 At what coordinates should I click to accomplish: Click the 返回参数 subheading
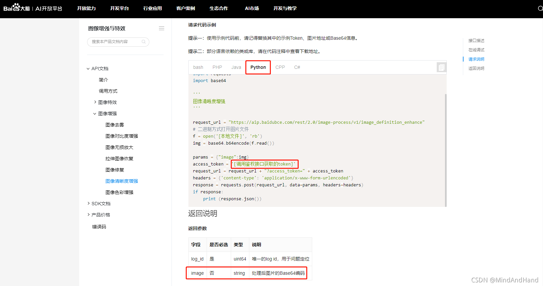tap(197, 228)
